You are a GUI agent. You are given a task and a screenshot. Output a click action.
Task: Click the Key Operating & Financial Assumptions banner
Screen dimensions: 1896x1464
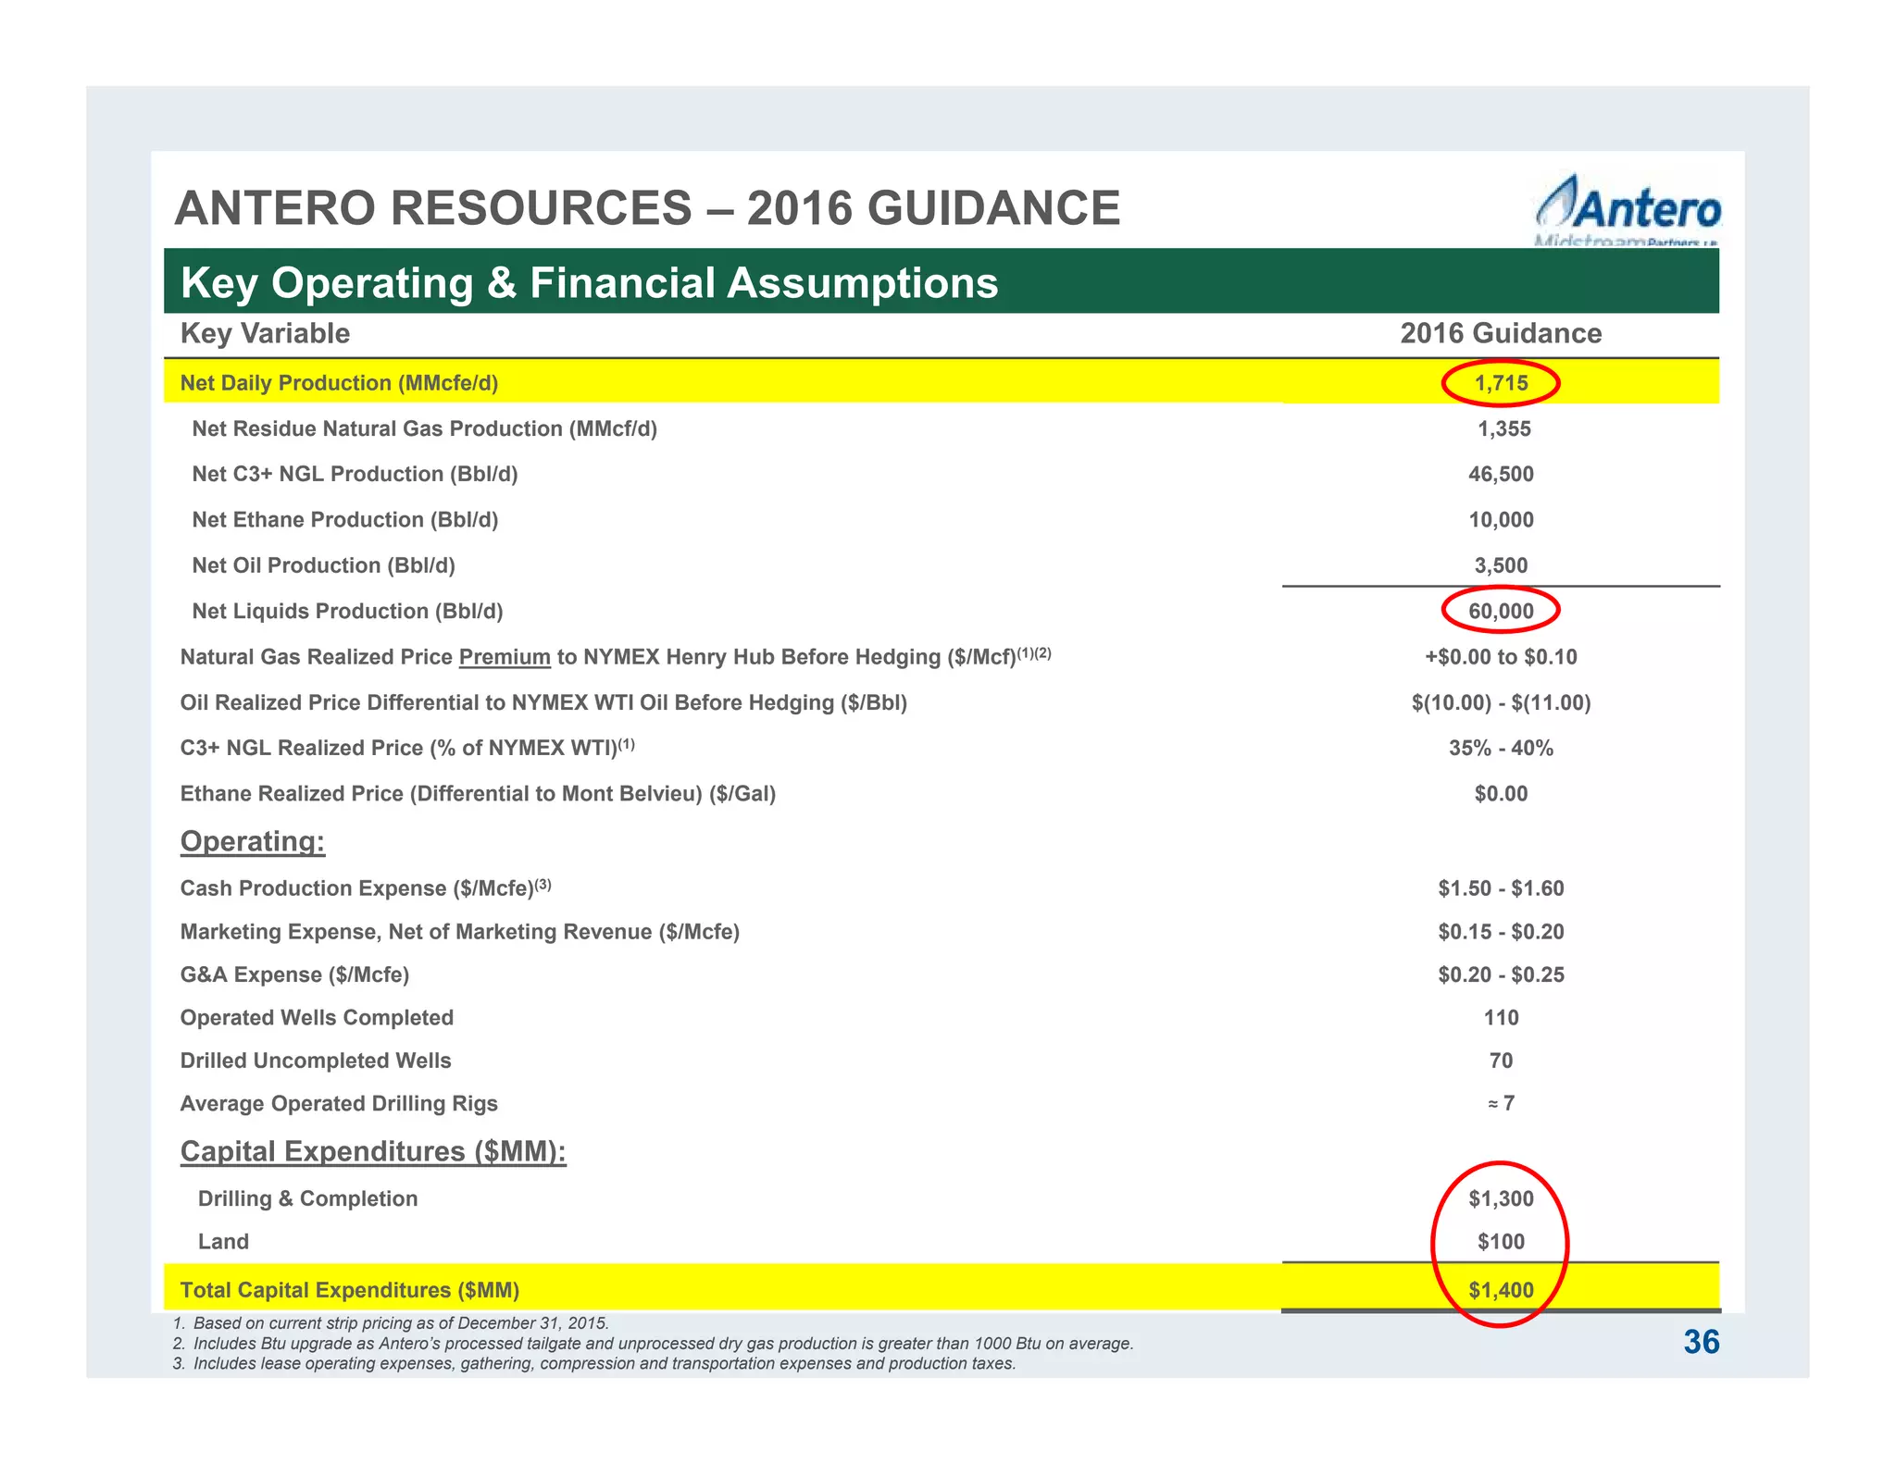pos(942,281)
